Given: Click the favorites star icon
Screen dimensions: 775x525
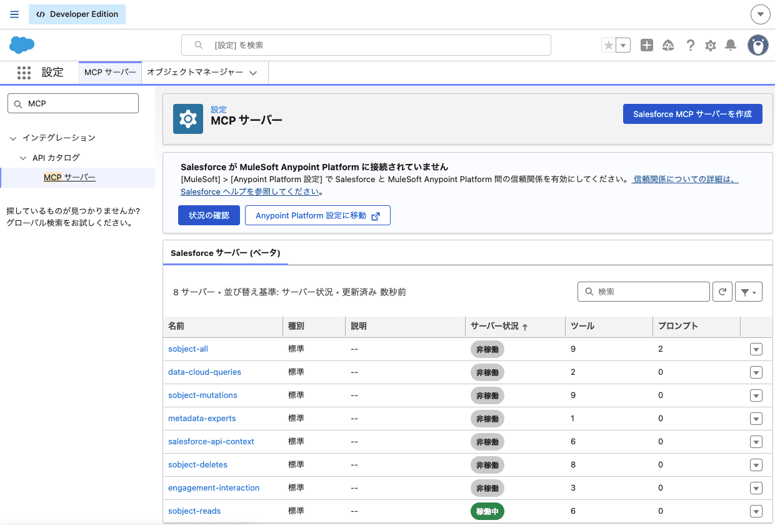Looking at the screenshot, I should tap(608, 45).
